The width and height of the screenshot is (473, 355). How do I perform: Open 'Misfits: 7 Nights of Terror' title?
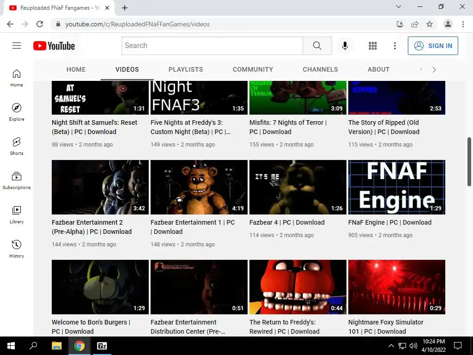tap(288, 127)
